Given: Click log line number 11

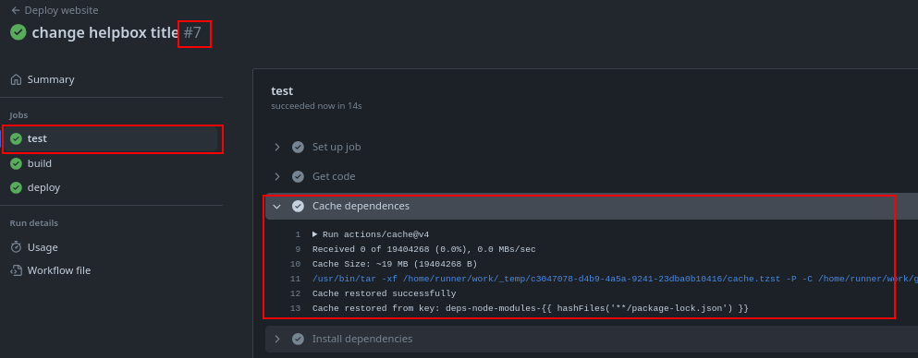Looking at the screenshot, I should point(295,279).
